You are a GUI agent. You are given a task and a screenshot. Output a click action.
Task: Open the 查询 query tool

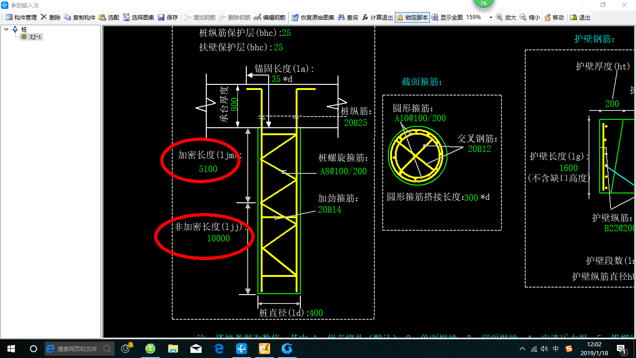click(348, 17)
